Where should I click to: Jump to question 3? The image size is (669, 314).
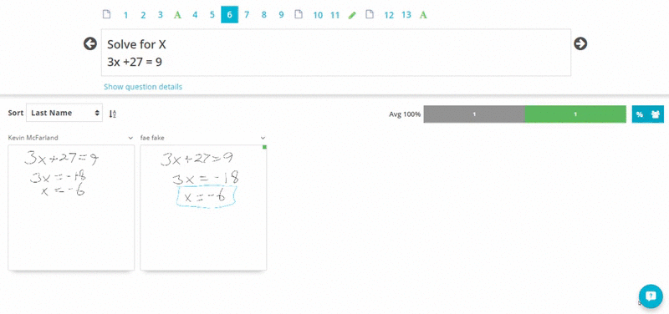tap(160, 15)
